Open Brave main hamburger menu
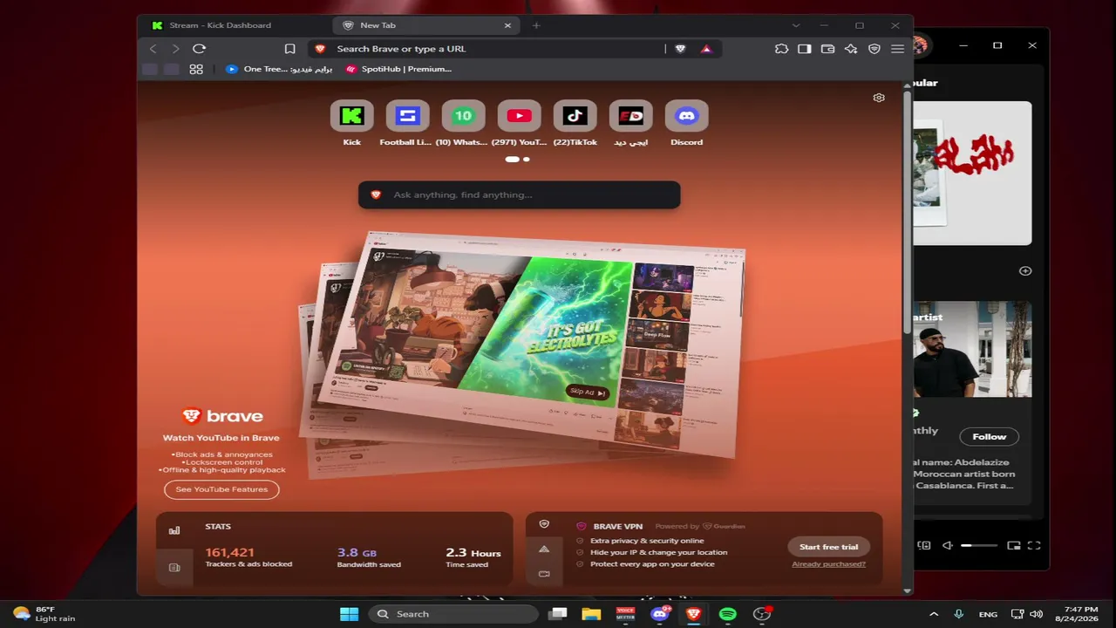 click(x=897, y=49)
